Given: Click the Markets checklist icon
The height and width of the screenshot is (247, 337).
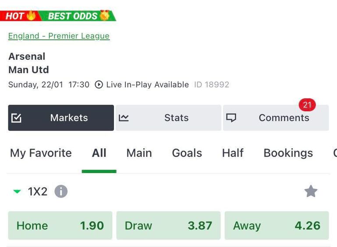Looking at the screenshot, I should pos(17,118).
